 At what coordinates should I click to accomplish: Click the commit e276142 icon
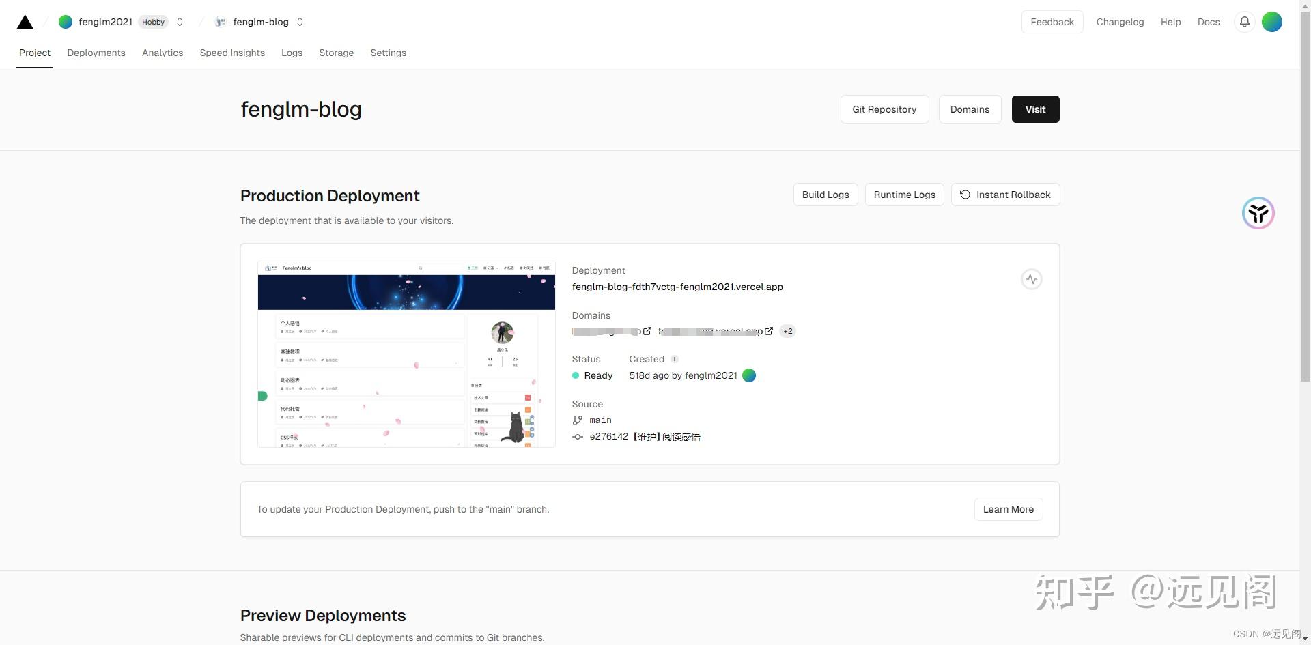pyautogui.click(x=578, y=437)
